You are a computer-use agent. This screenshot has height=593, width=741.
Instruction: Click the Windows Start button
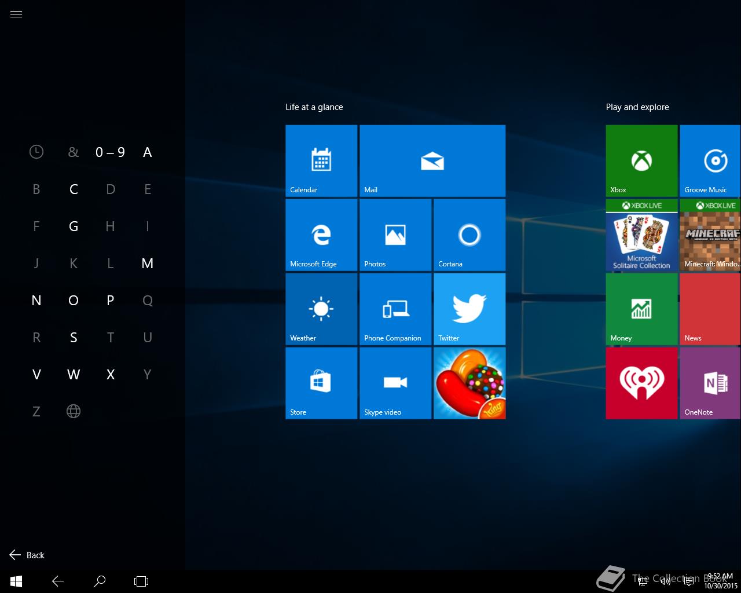pos(16,581)
